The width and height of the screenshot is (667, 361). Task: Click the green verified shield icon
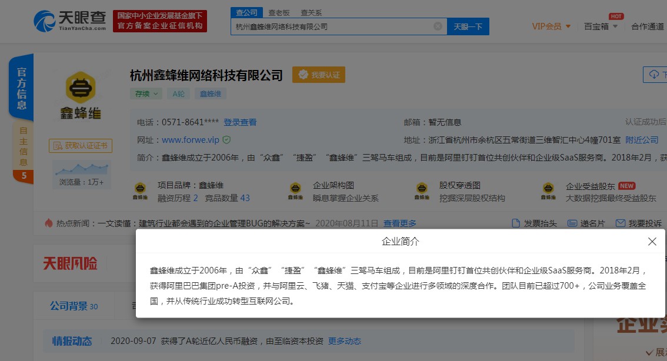(226, 139)
